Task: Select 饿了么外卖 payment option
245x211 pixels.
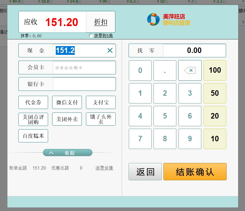Action: coord(101,119)
